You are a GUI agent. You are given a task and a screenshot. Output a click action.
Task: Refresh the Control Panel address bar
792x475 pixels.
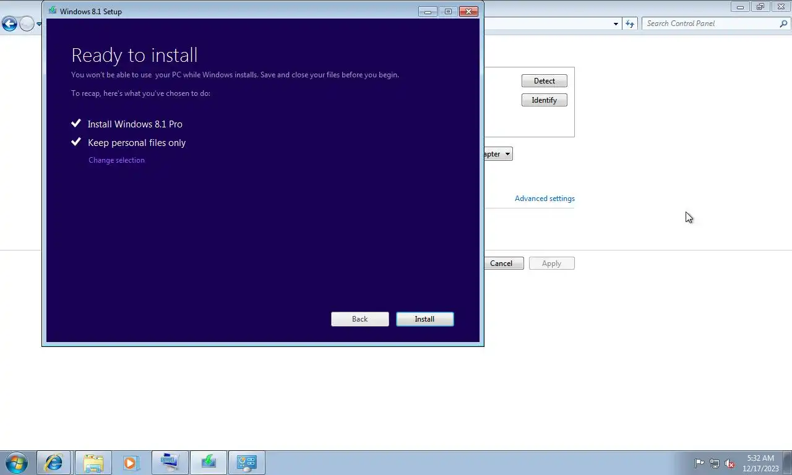[x=630, y=24]
